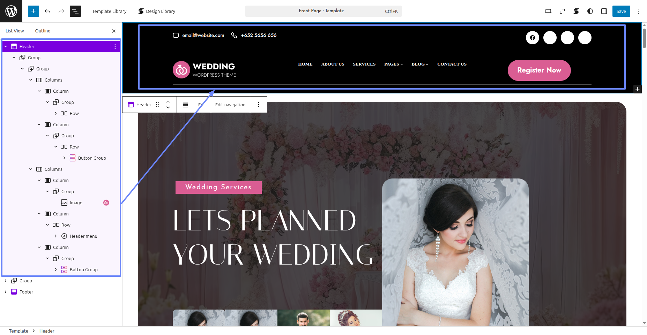This screenshot has height=335, width=647.
Task: Open Header block toolbar options menu
Action: [259, 105]
